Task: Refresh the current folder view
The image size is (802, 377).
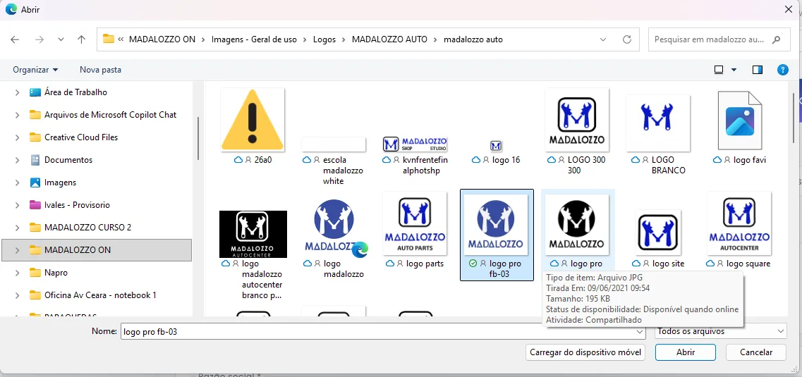Action: [626, 39]
